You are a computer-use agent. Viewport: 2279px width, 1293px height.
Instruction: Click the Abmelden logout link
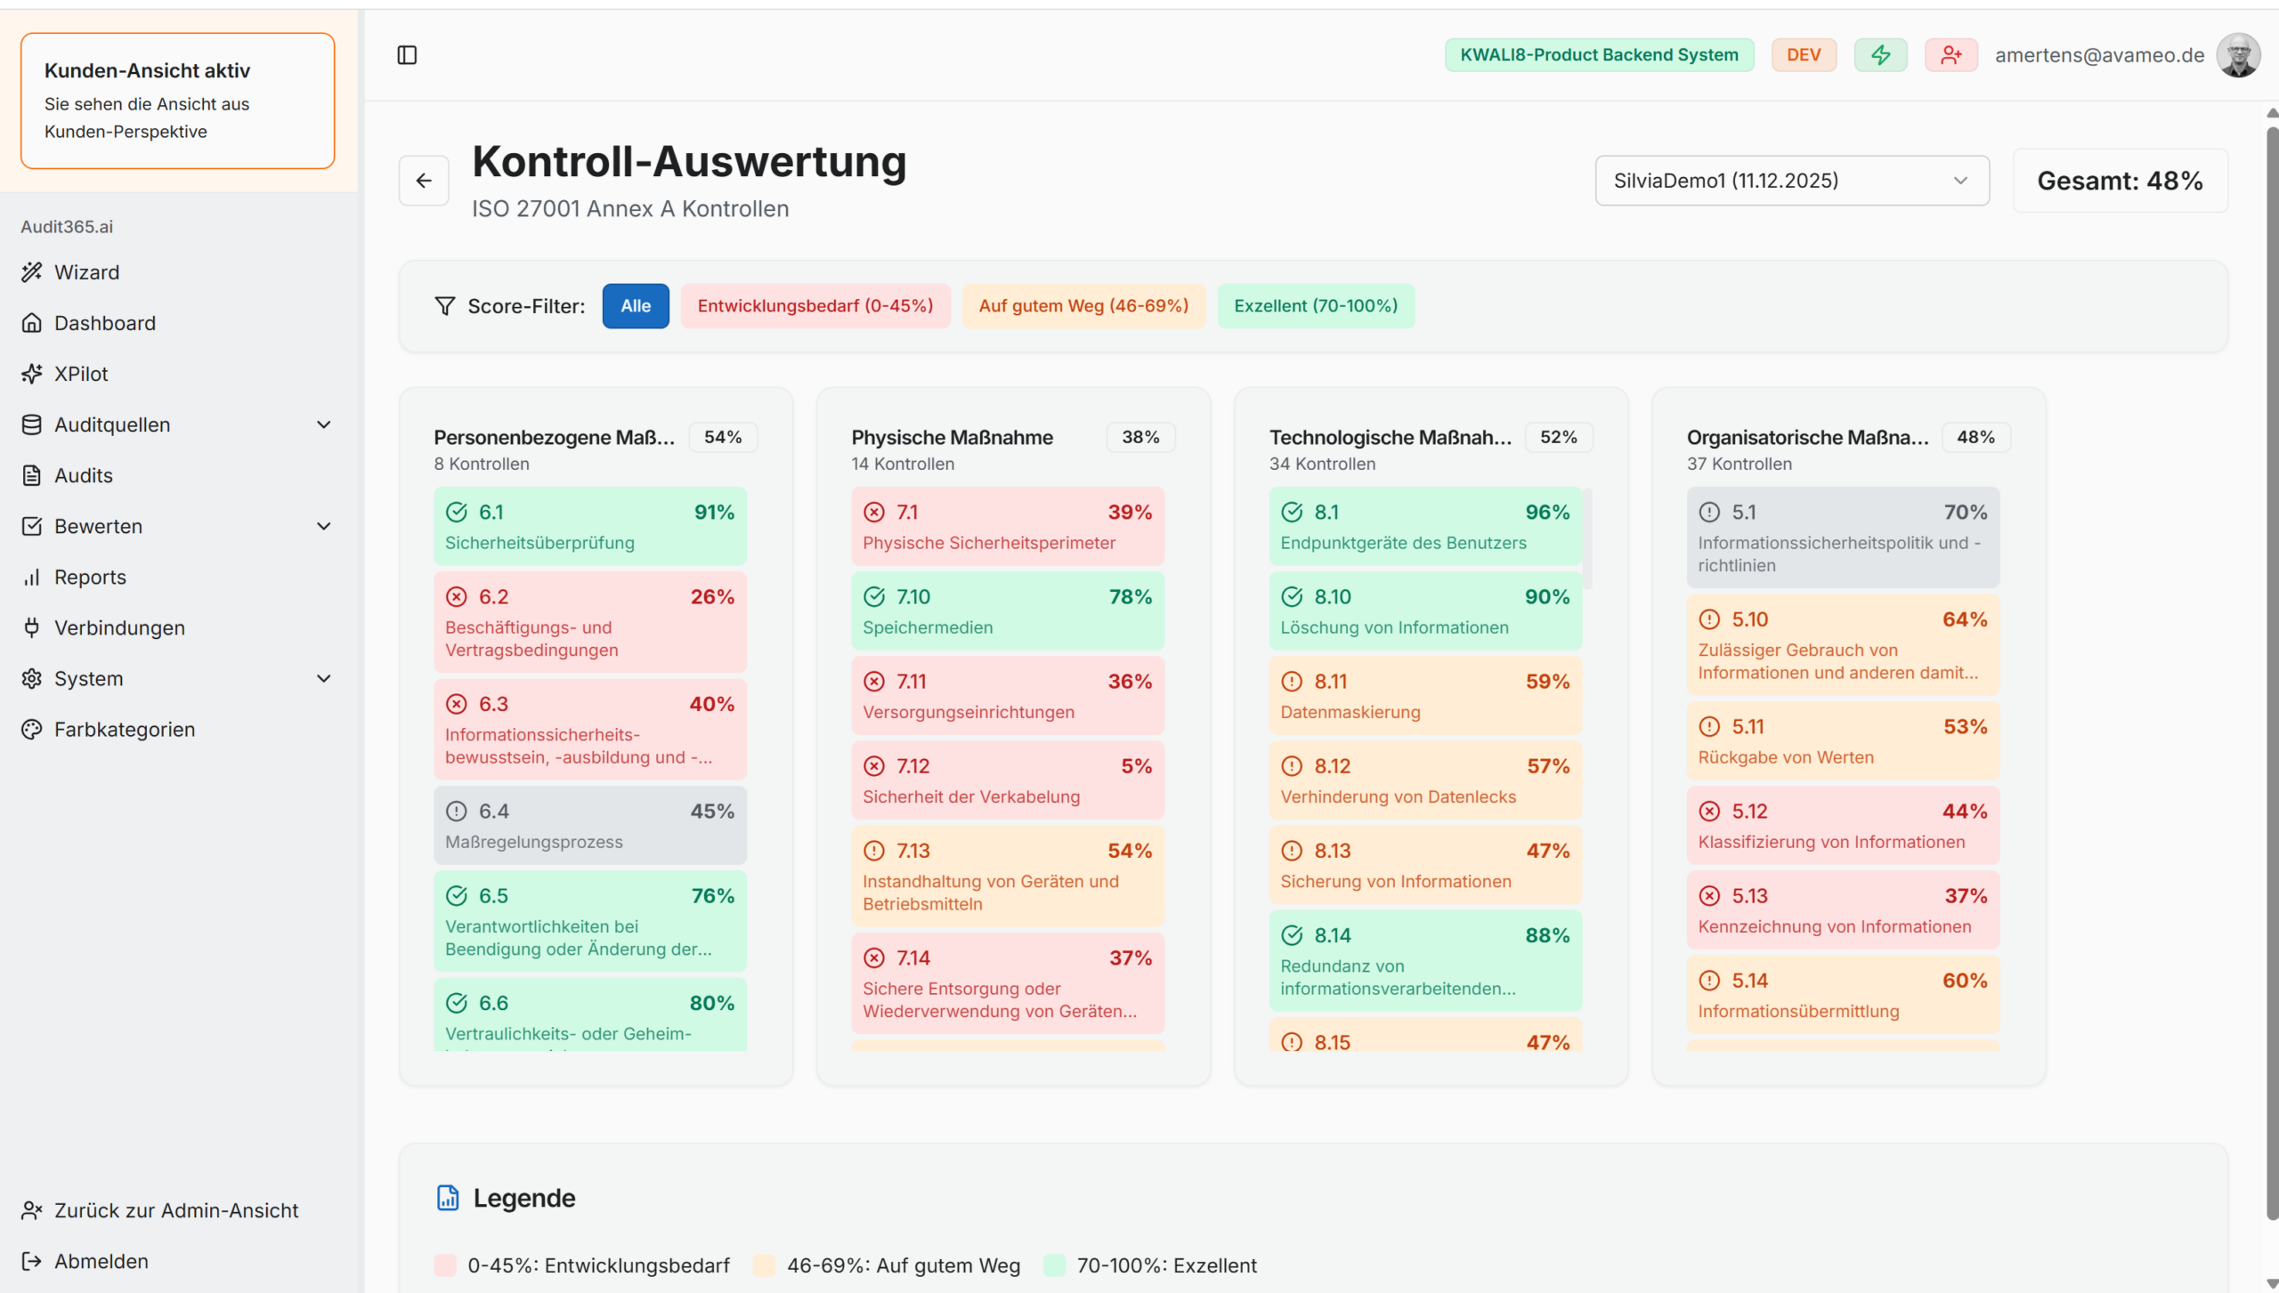click(x=101, y=1261)
